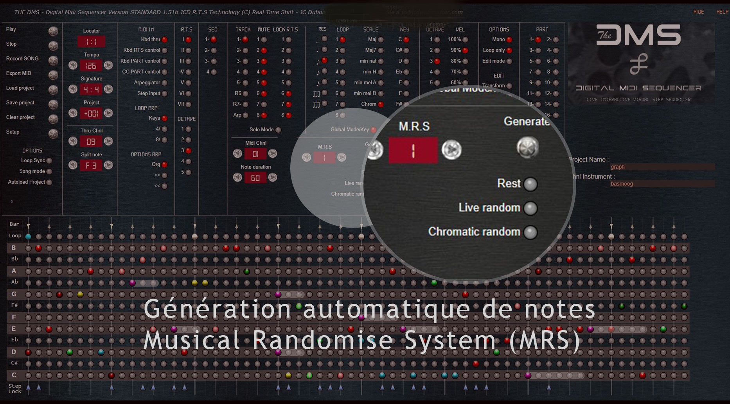This screenshot has width=730, height=404.
Task: Select the Chromatic random option
Action: 530,232
